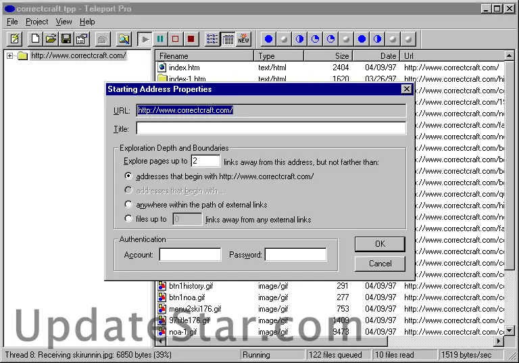Click the NEW files filter icon
The image size is (519, 363).
pyautogui.click(x=243, y=39)
